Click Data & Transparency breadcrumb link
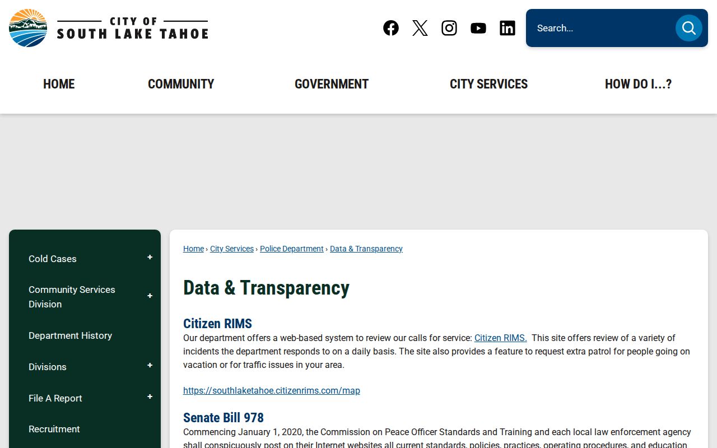717x448 pixels. coord(366,249)
